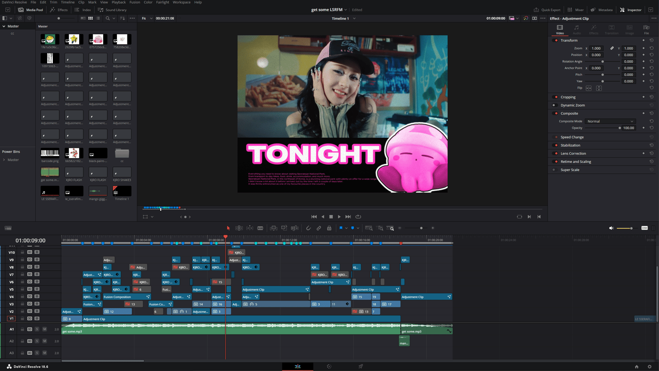Lock the V5 video track
The height and width of the screenshot is (371, 659).
[22, 289]
